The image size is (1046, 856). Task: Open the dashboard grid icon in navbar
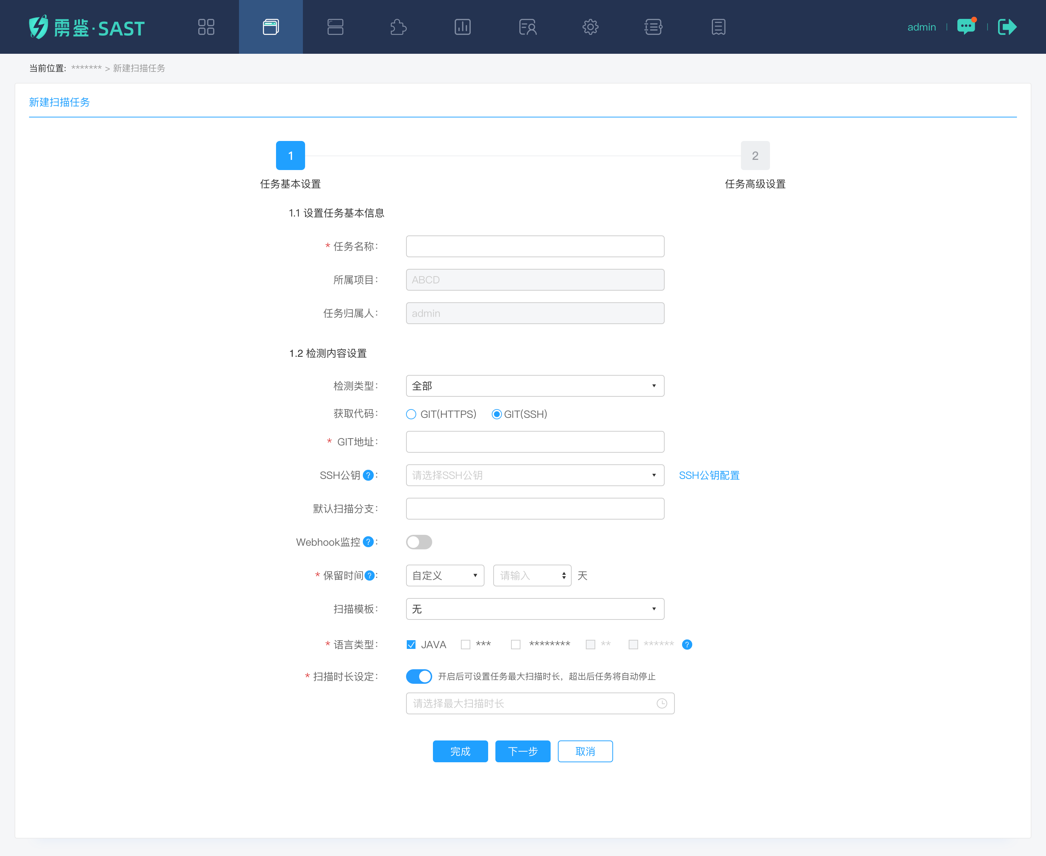coord(206,27)
